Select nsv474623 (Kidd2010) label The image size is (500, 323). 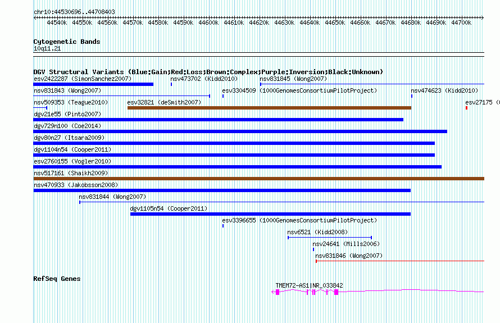pos(444,90)
